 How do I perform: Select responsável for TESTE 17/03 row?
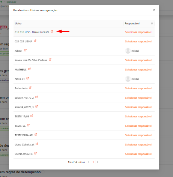138,117
